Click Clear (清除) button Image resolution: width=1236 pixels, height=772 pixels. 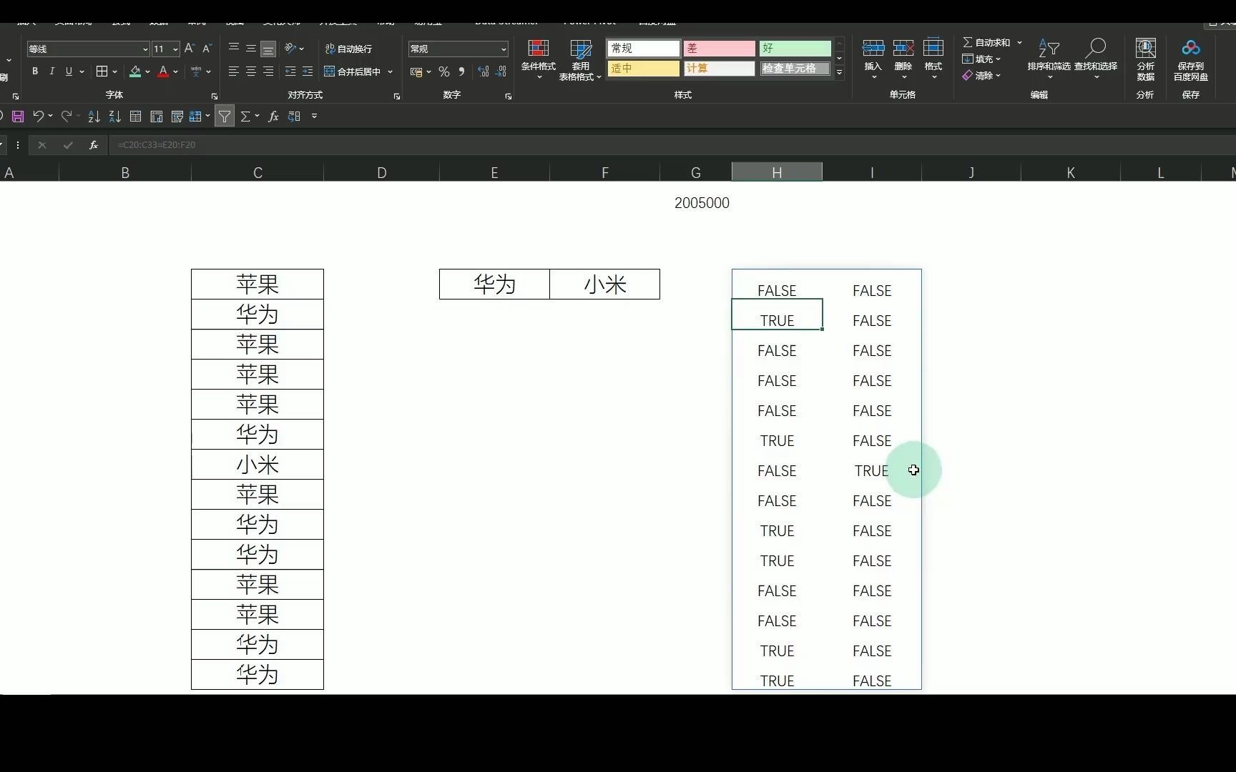pyautogui.click(x=981, y=76)
